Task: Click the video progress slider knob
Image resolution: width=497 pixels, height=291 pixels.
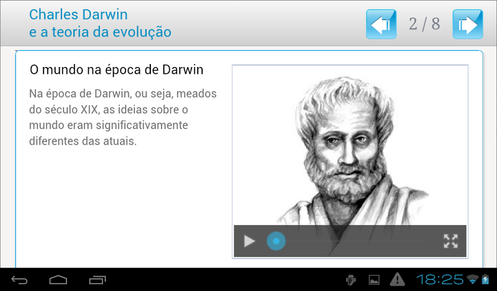Action: coord(276,241)
